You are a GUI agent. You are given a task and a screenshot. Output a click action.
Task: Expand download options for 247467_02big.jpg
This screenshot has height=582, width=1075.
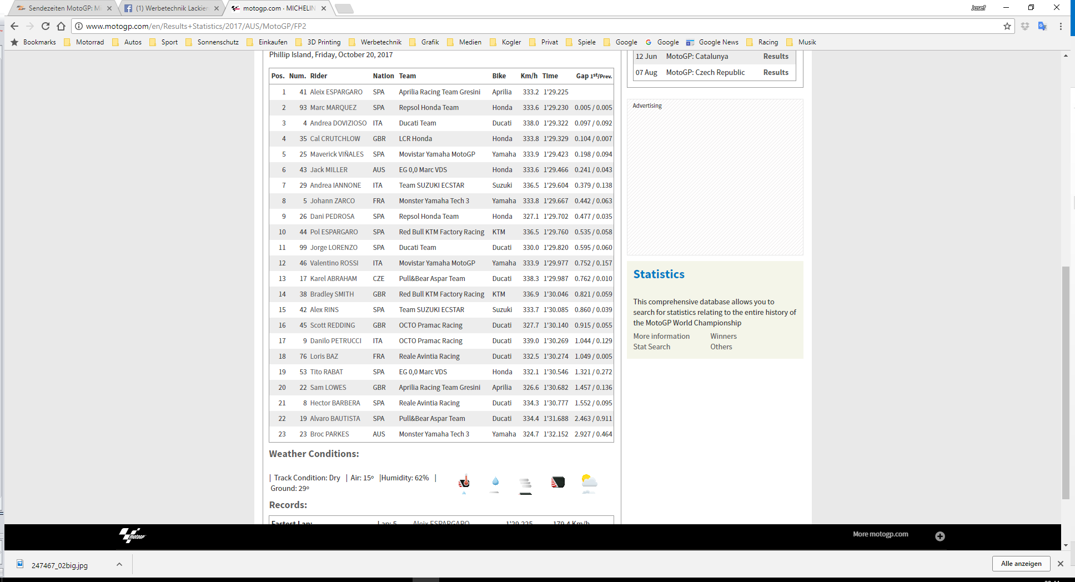[x=119, y=564]
